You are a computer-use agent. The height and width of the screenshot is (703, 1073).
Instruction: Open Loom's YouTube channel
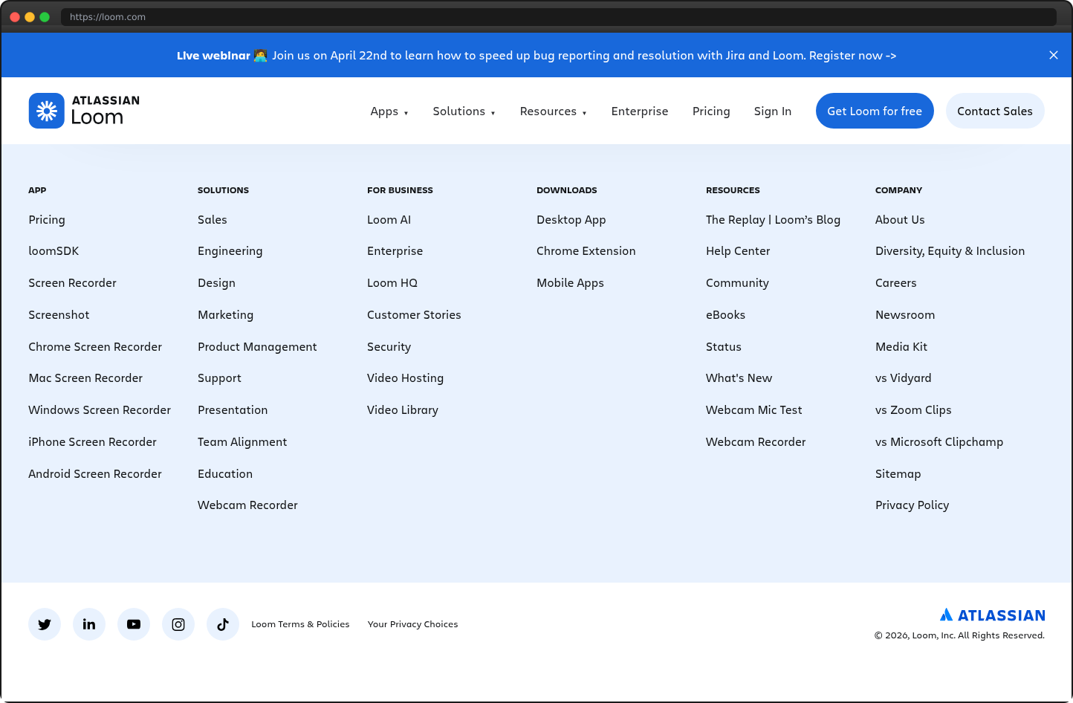pyautogui.click(x=134, y=624)
